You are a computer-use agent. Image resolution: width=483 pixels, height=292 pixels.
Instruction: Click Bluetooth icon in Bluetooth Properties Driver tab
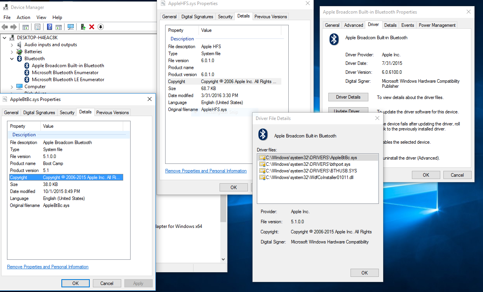point(334,39)
